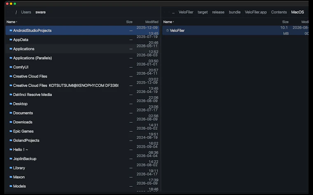Go to release in right breadcrumb
Image resolution: width=313 pixels, height=195 pixels.
218,12
